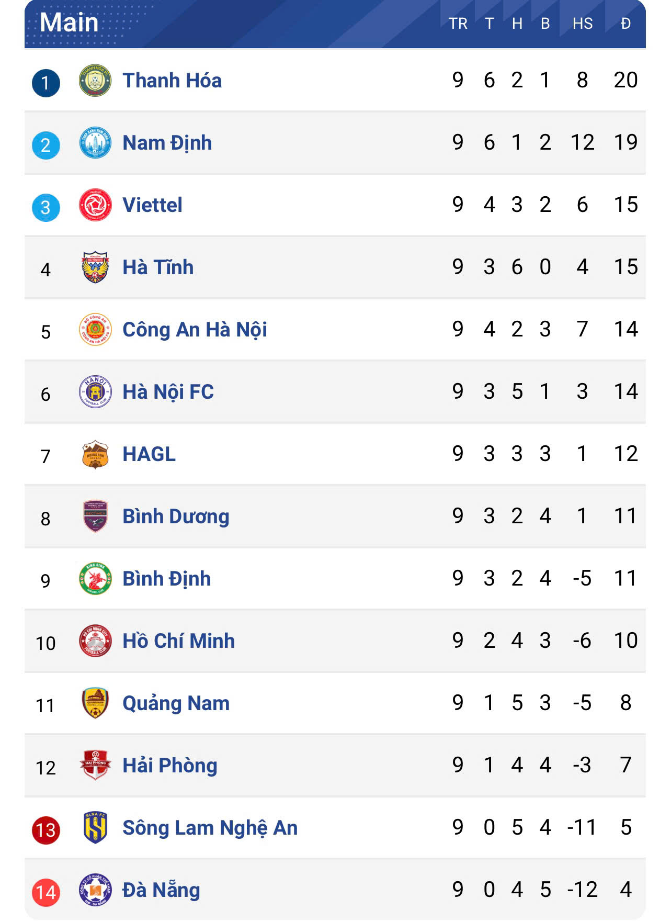
Task: Click the Main table heading
Action: [x=69, y=23]
